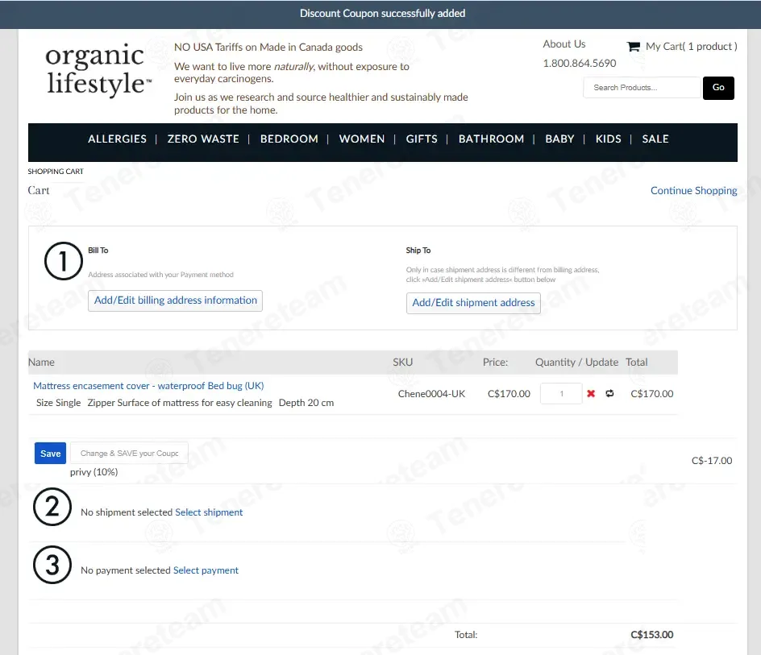Open the GIFTS menu
This screenshot has height=655, width=761.
pyautogui.click(x=422, y=139)
